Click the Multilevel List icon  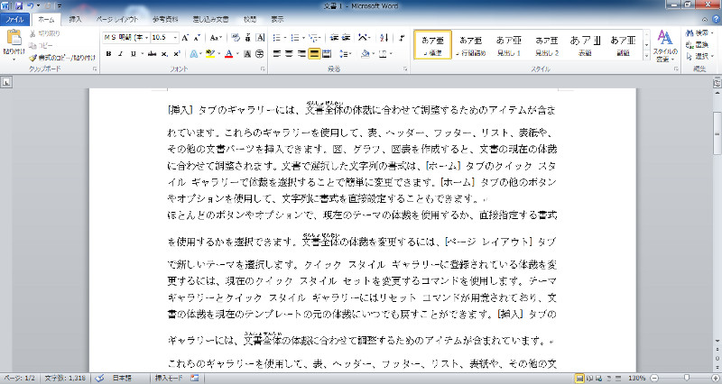(x=314, y=38)
